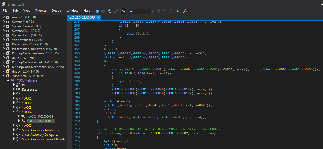The image size is (323, 149).
Task: Open the C# language dropdown
Action: click(152, 11)
